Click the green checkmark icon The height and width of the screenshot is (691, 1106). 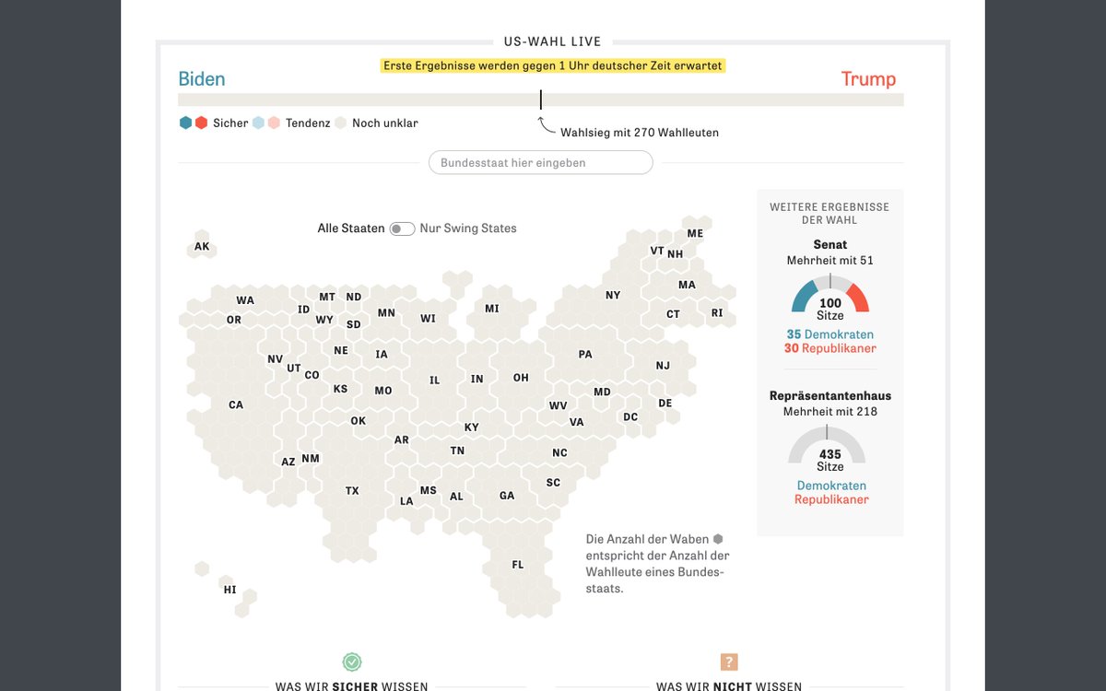[x=352, y=662]
